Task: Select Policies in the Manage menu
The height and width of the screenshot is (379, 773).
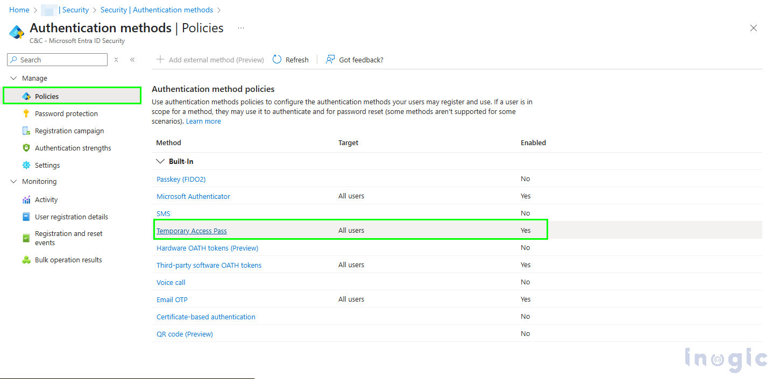Action: click(x=47, y=96)
